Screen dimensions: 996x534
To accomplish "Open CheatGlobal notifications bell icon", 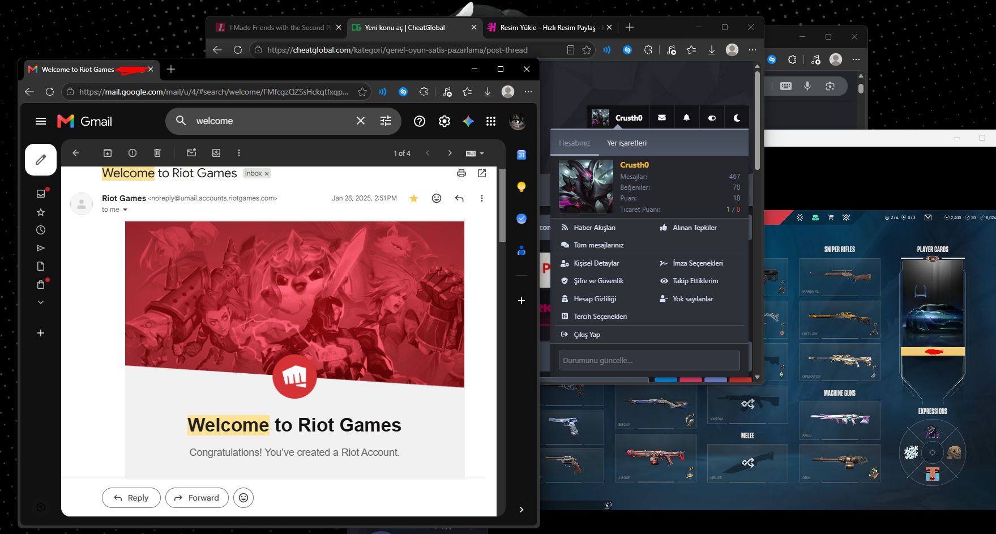I will pyautogui.click(x=686, y=118).
